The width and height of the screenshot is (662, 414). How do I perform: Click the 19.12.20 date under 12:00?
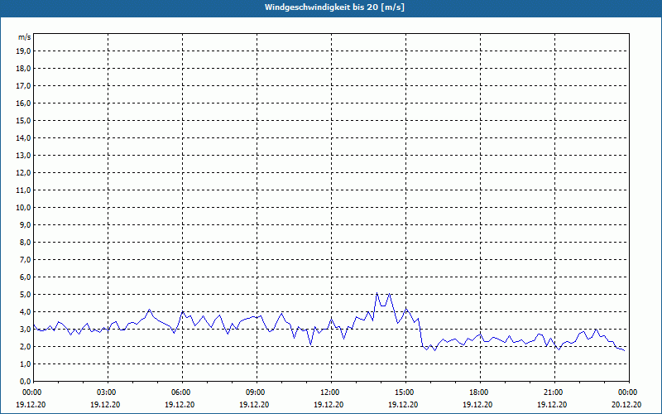(329, 405)
